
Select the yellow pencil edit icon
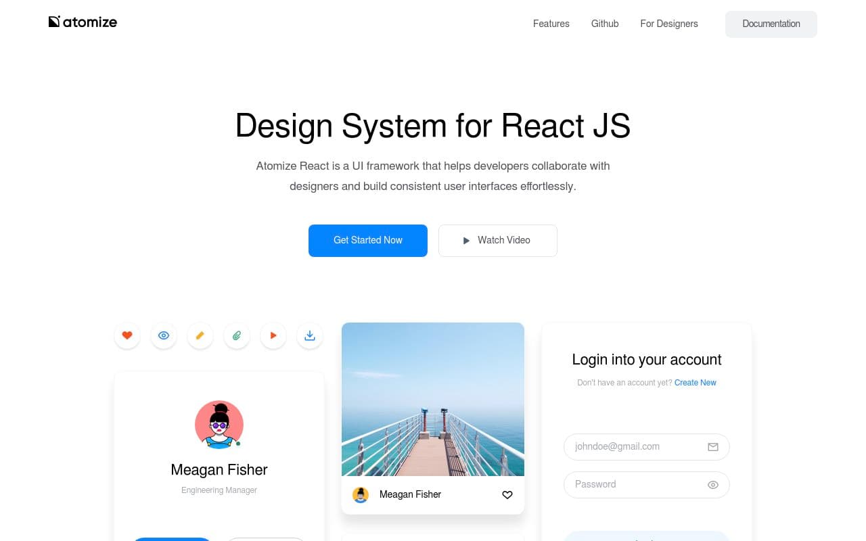coord(200,335)
